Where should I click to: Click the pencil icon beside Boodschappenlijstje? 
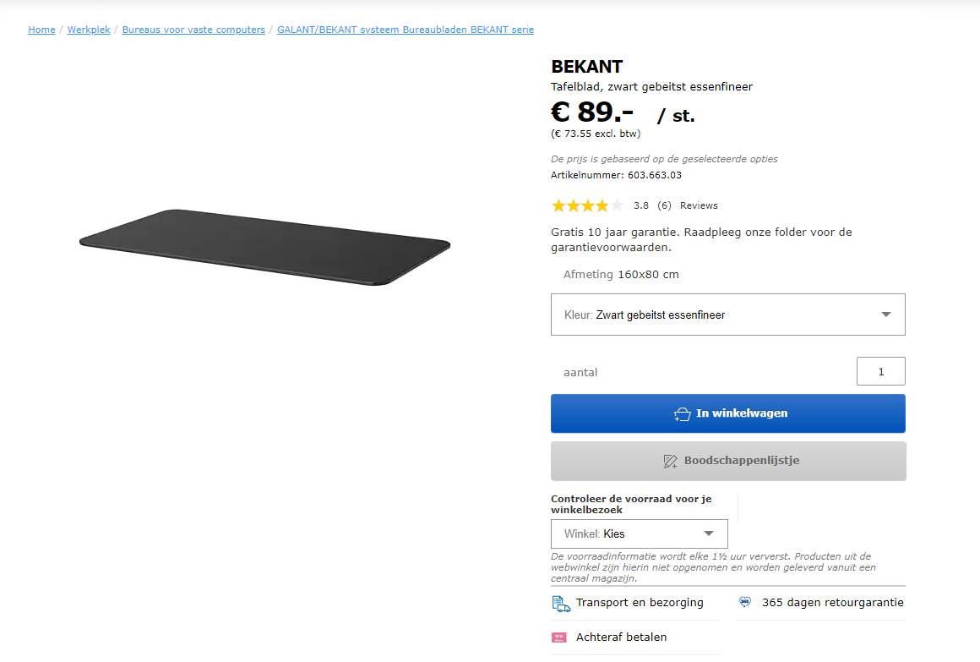[670, 462]
